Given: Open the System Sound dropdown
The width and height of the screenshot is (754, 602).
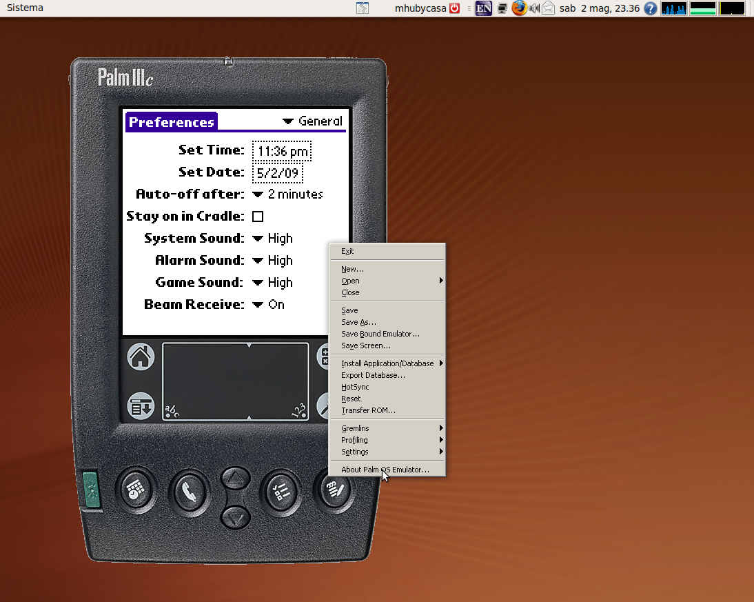Looking at the screenshot, I should [x=273, y=239].
